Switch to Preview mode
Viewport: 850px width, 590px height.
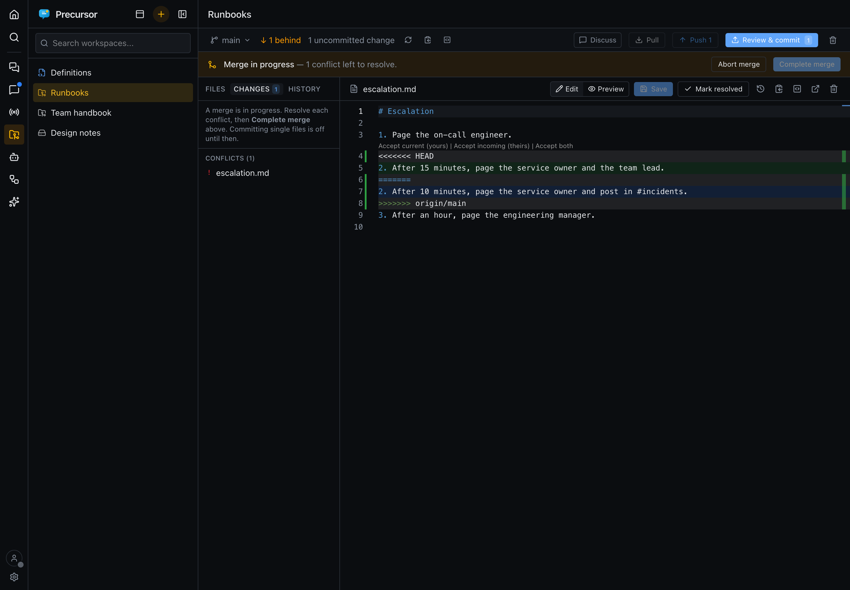pyautogui.click(x=606, y=89)
